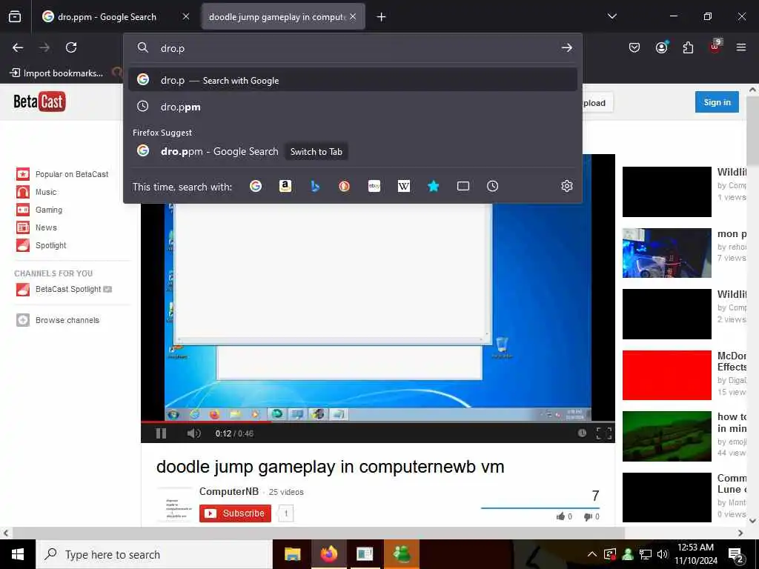759x569 pixels.
Task: Search bookmarks using the star icon
Action: 433,186
